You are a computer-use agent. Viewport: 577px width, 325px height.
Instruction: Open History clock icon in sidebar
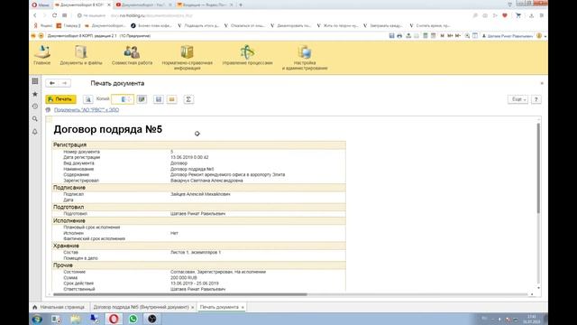coord(35,107)
